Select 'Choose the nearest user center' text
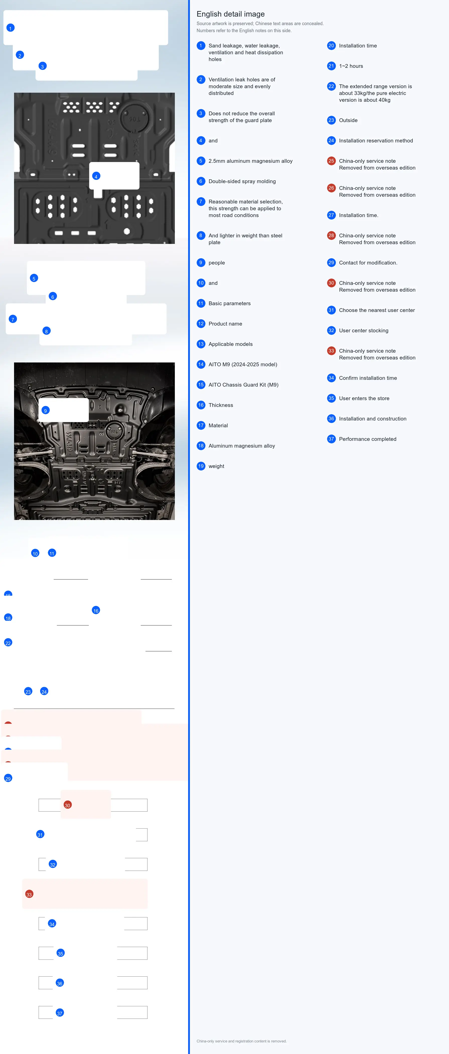The height and width of the screenshot is (1054, 449). tap(377, 310)
